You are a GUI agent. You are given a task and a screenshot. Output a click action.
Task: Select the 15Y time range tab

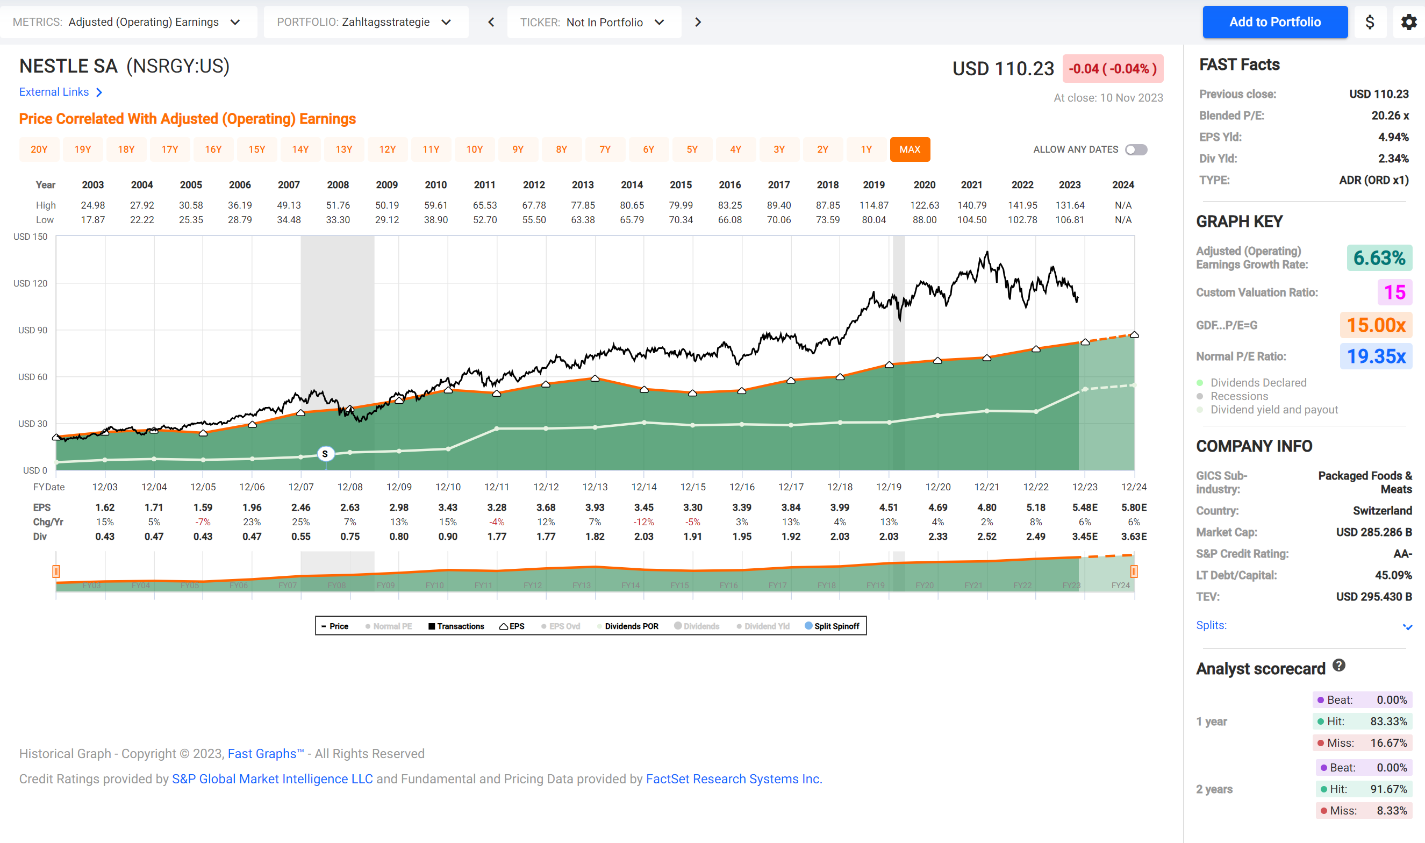click(x=257, y=149)
